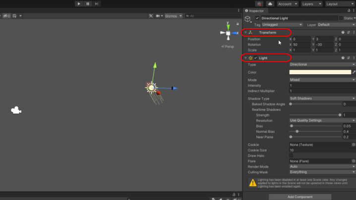
Task: Adjust the shadow Bias slider
Action: click(x=315, y=126)
